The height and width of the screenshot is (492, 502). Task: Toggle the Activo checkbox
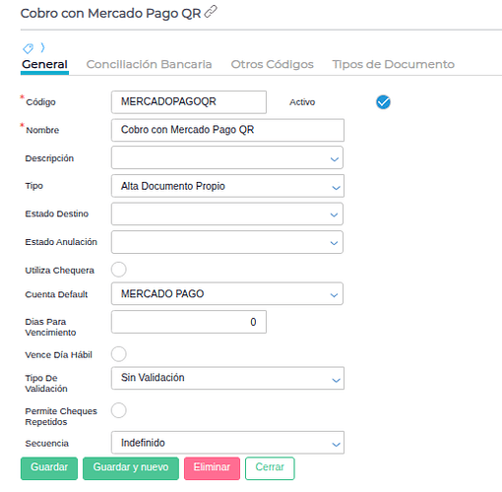point(383,102)
